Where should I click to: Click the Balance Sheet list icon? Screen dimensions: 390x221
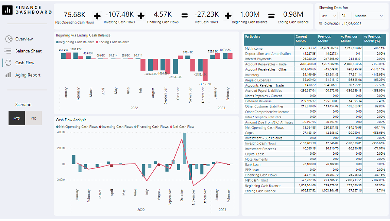click(7, 51)
